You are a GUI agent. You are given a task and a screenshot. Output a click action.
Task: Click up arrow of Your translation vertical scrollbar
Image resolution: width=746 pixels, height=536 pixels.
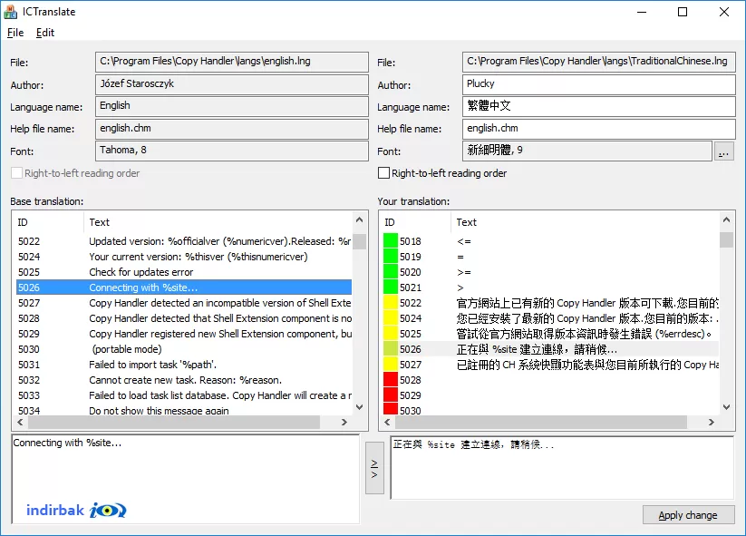(x=726, y=219)
